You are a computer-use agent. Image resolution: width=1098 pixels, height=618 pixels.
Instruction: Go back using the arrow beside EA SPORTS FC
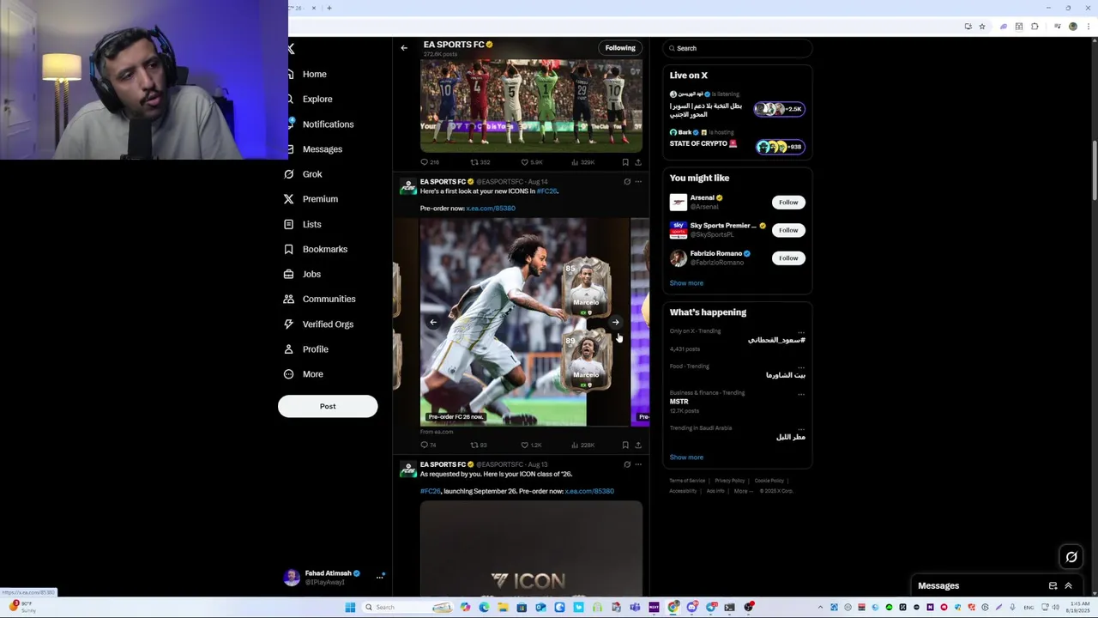tap(404, 48)
